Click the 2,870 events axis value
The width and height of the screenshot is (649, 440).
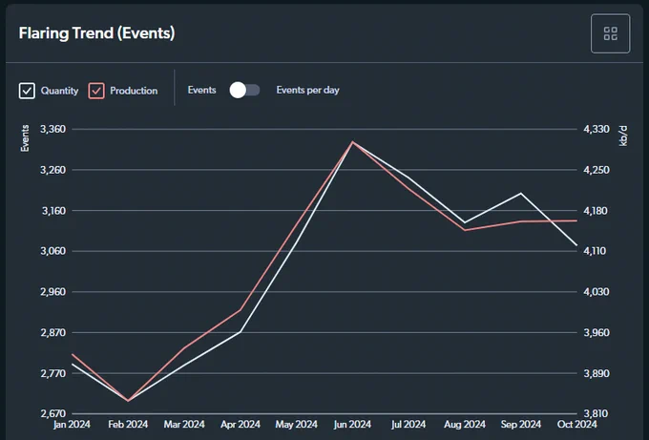(53, 332)
